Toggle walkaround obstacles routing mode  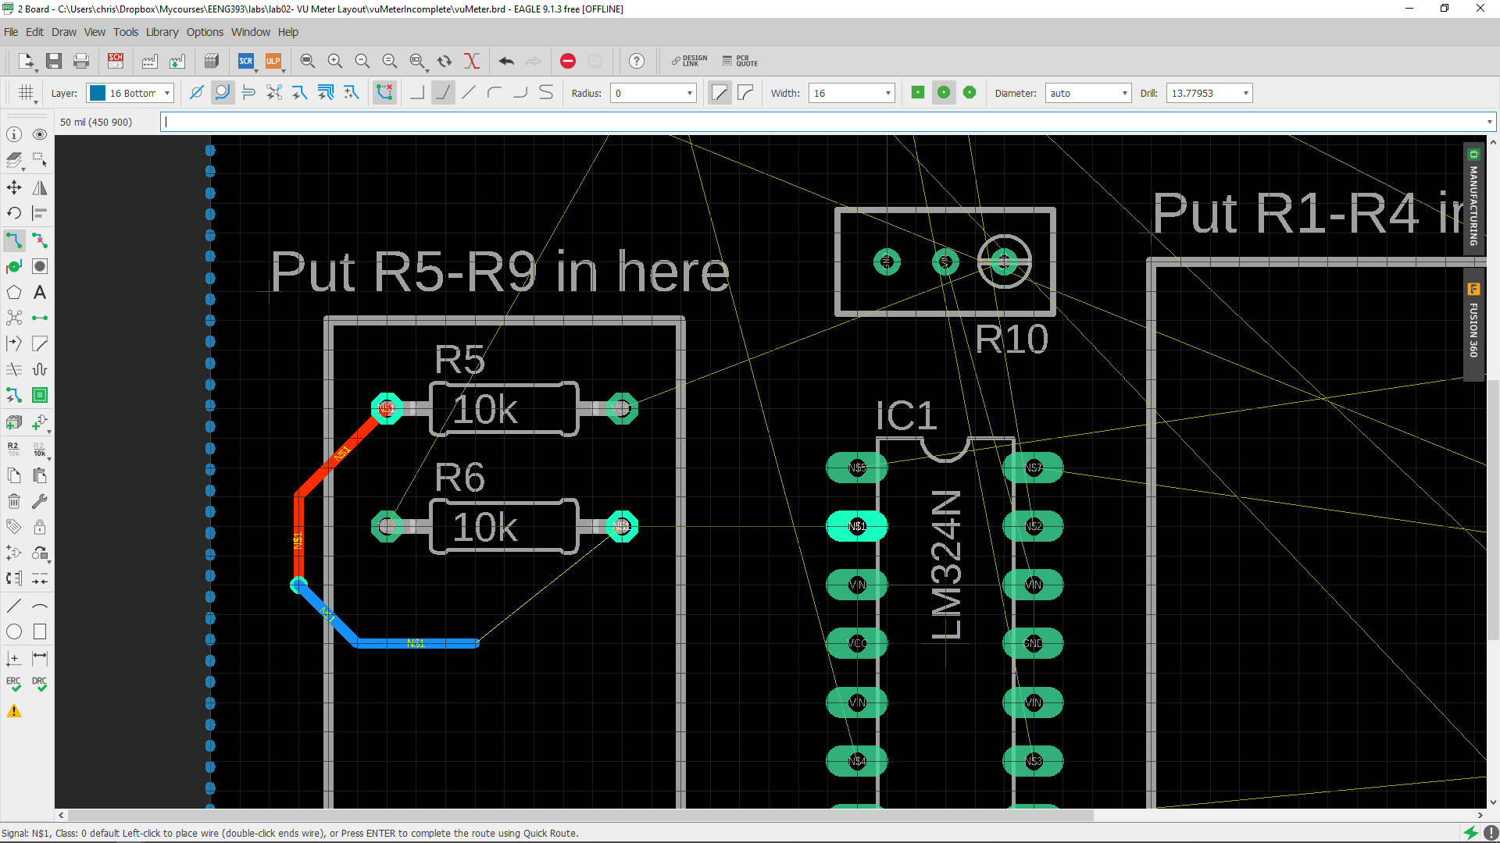point(223,93)
